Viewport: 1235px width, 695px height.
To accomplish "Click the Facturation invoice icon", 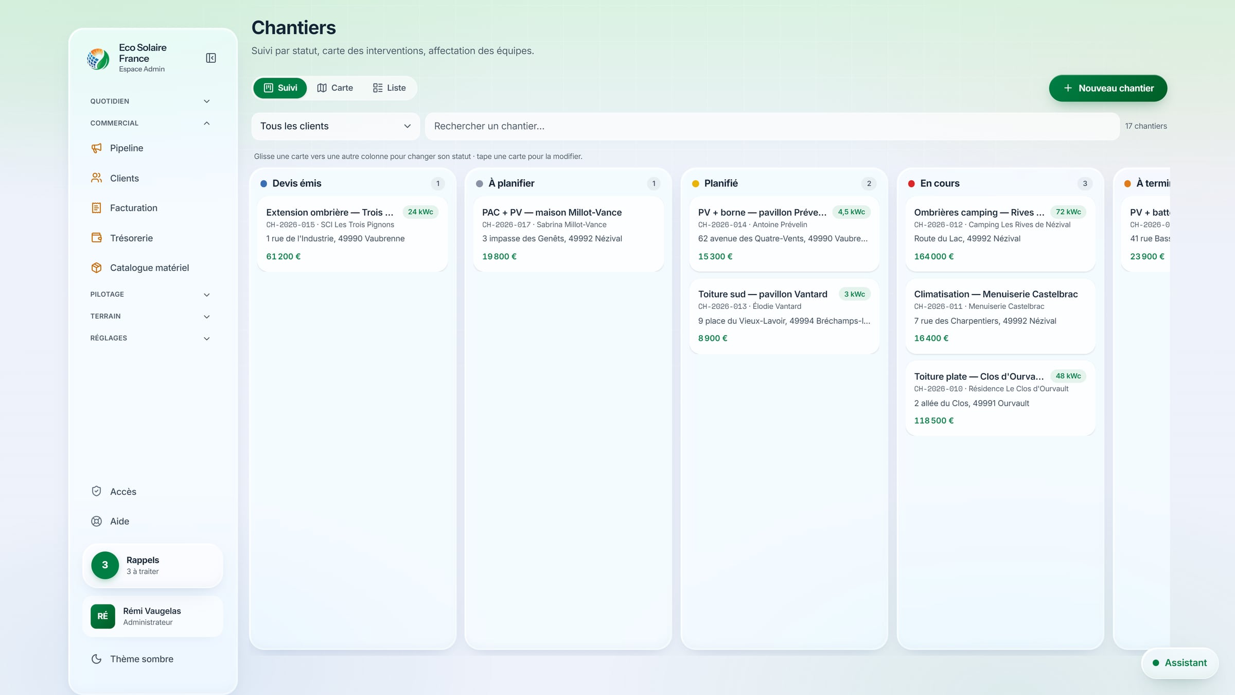I will tap(96, 208).
